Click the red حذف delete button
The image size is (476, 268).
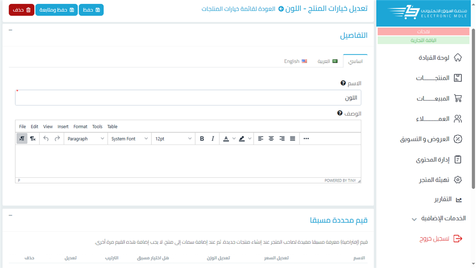[21, 10]
